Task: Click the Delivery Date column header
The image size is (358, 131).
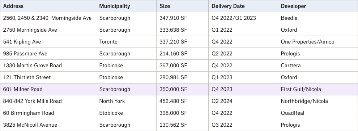Action: pyautogui.click(x=243, y=6)
